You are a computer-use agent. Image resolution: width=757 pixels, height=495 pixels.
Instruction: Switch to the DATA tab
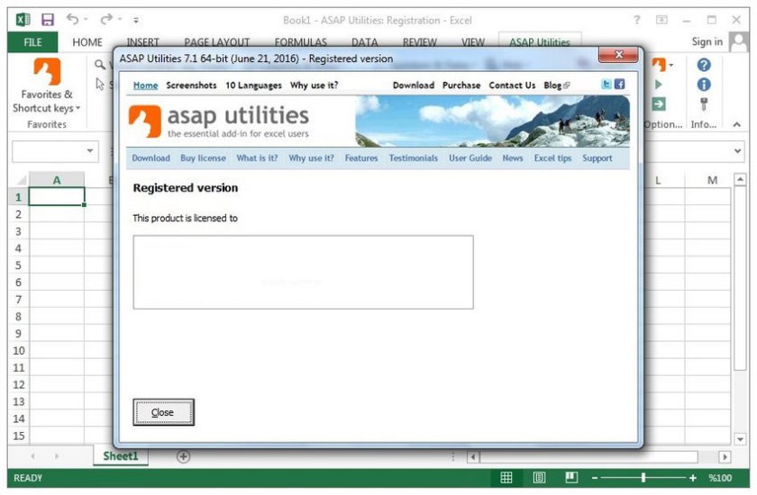pos(364,42)
